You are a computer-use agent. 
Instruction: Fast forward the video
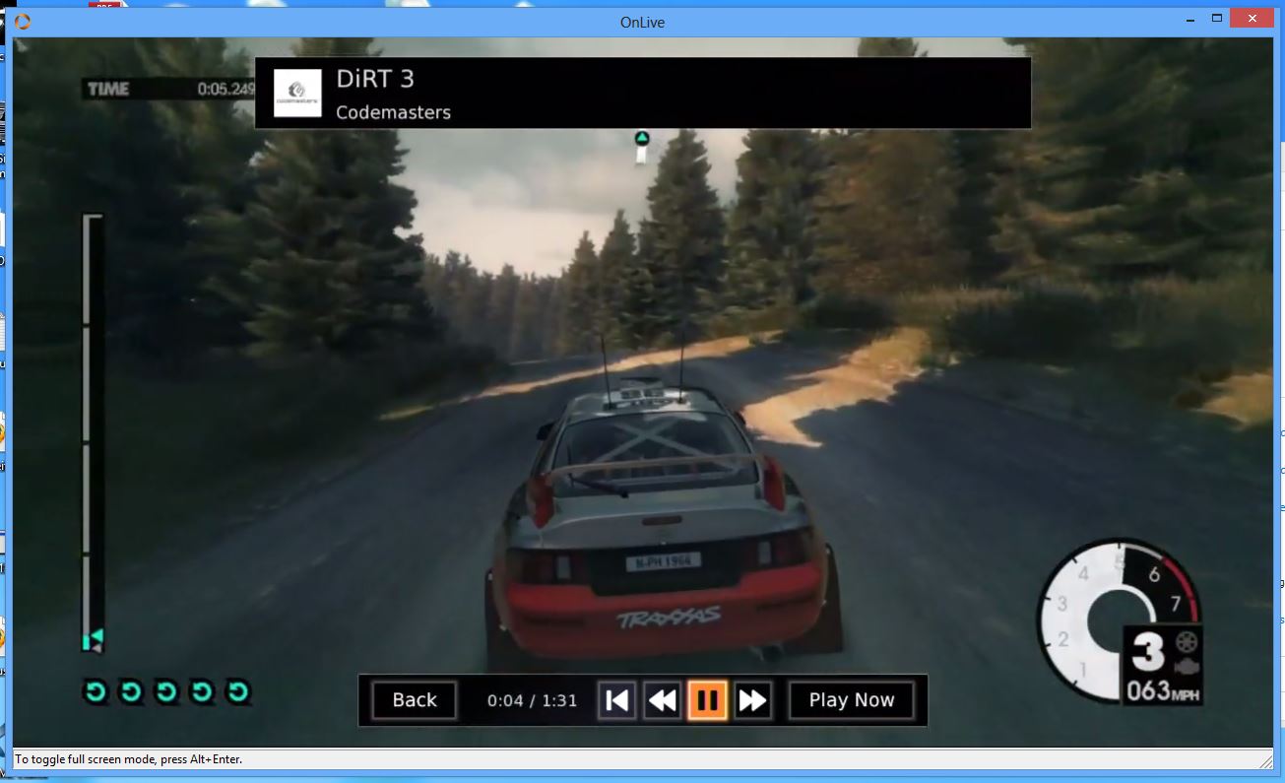click(753, 700)
